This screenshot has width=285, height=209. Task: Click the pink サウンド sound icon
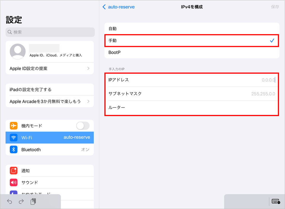14,183
